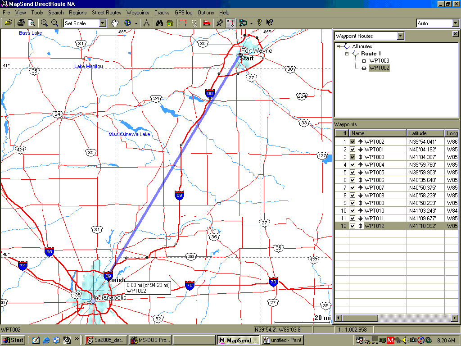This screenshot has width=461, height=346.
Task: Toggle the WPT011 checkbox
Action: coord(353,218)
